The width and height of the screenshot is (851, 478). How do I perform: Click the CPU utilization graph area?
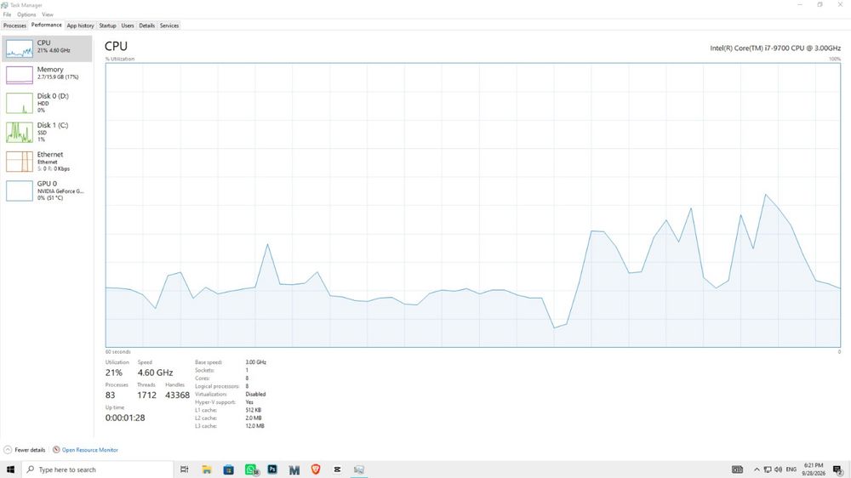472,205
